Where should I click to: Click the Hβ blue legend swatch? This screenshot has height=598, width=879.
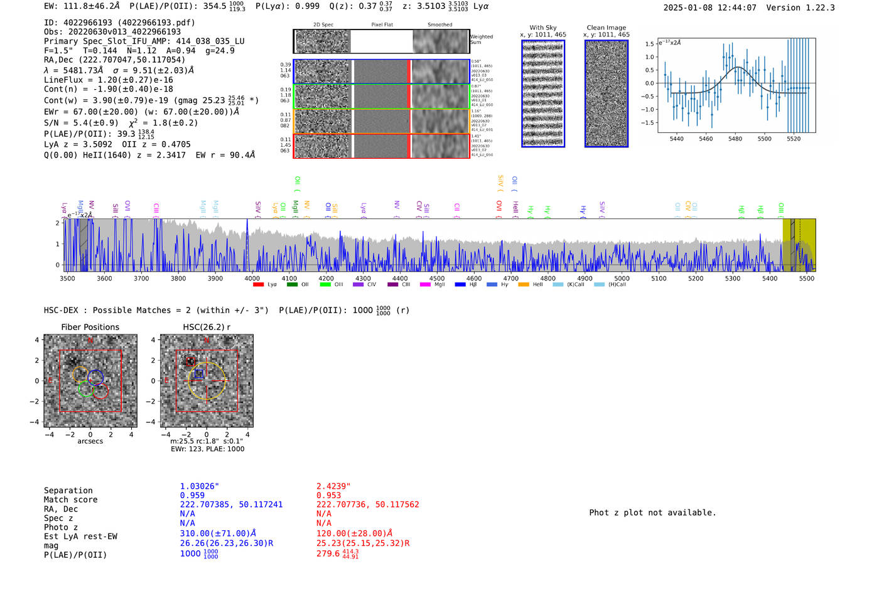point(460,285)
